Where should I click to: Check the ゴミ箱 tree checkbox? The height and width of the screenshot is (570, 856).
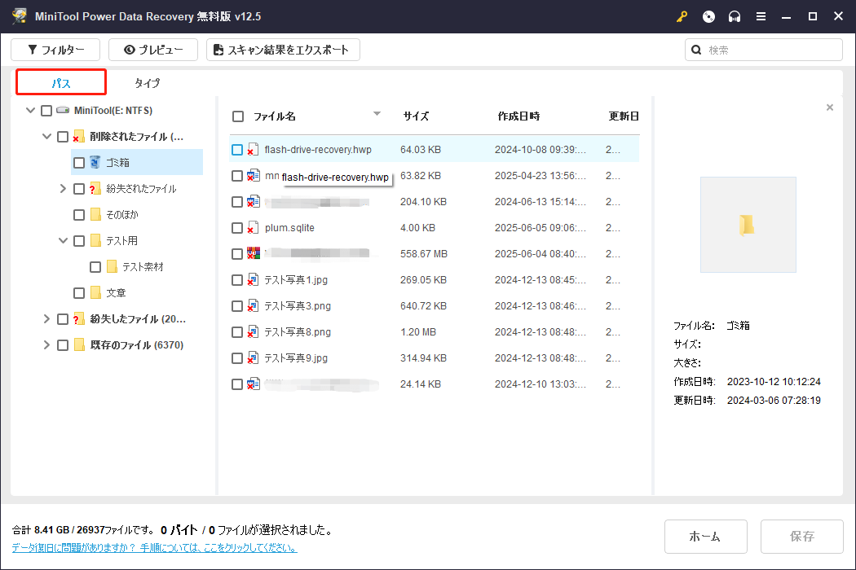click(x=79, y=163)
